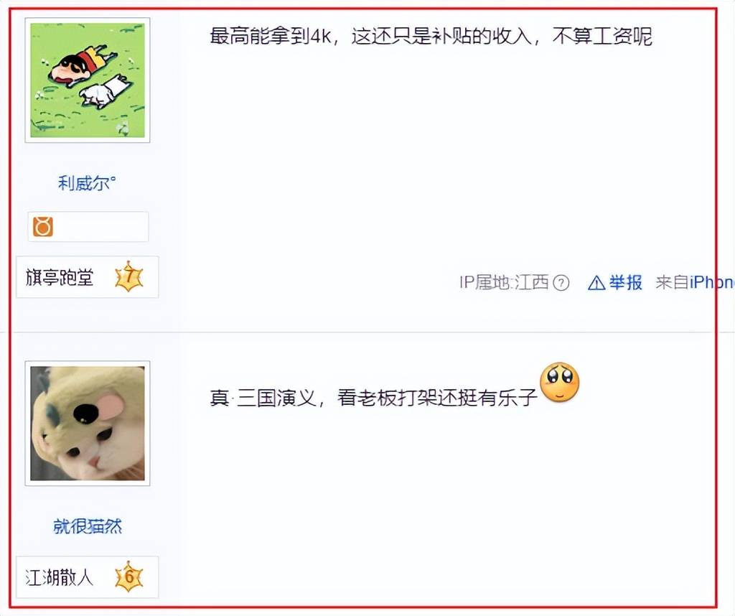This screenshot has width=735, height=616.
Task: Click the zodiac badge box under 利威尔°
Action: (x=88, y=227)
